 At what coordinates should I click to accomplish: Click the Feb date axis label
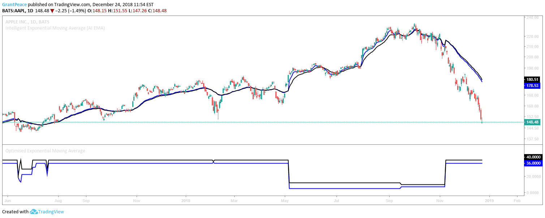pos(517,200)
